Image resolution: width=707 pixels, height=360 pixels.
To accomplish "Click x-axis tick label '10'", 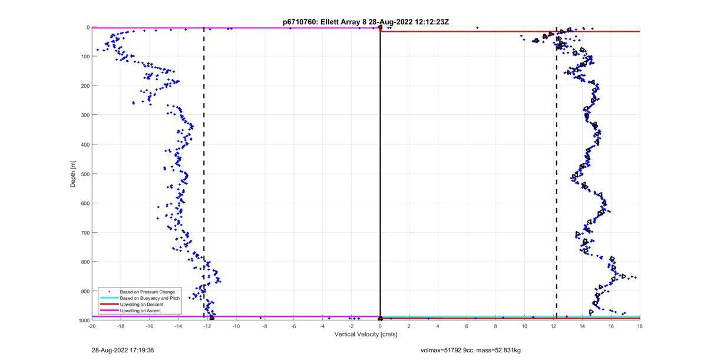I will click(x=525, y=326).
